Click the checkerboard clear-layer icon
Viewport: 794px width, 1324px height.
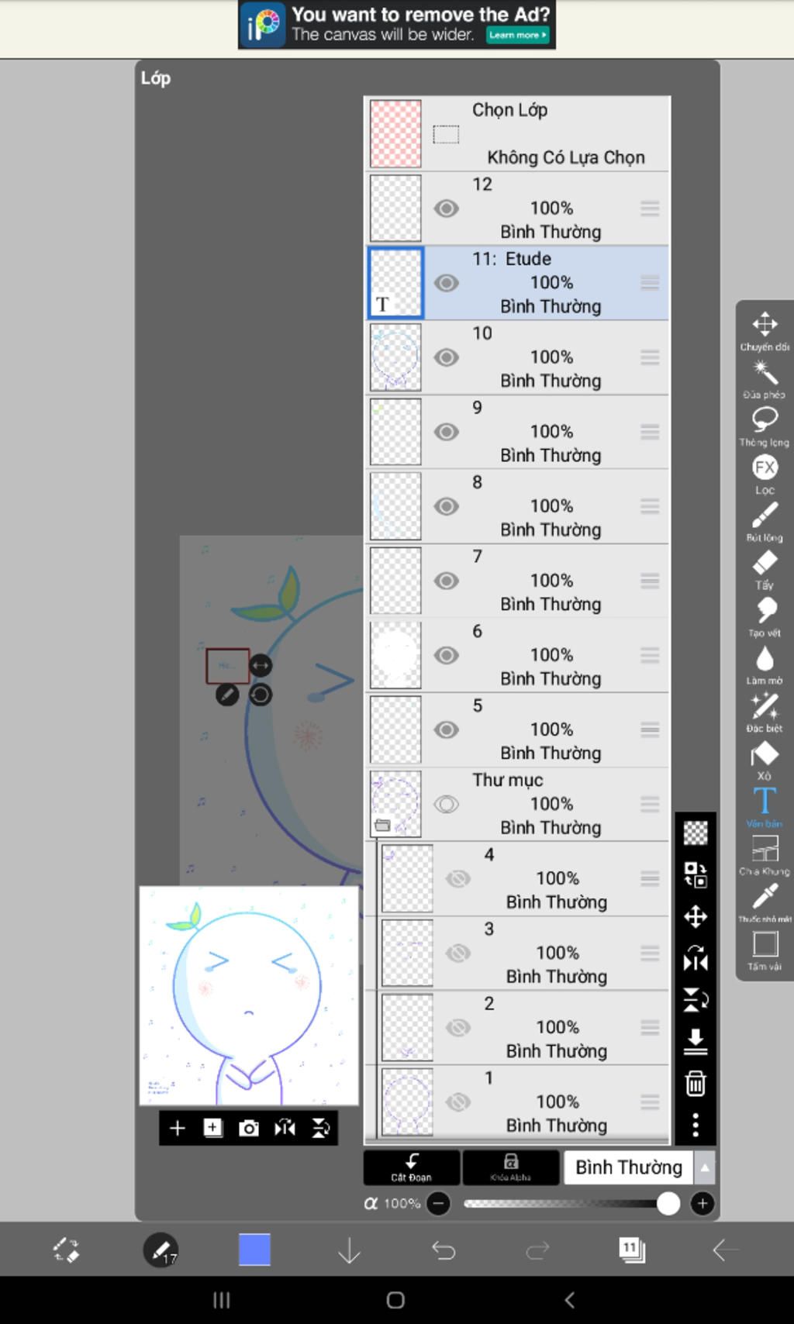[696, 833]
